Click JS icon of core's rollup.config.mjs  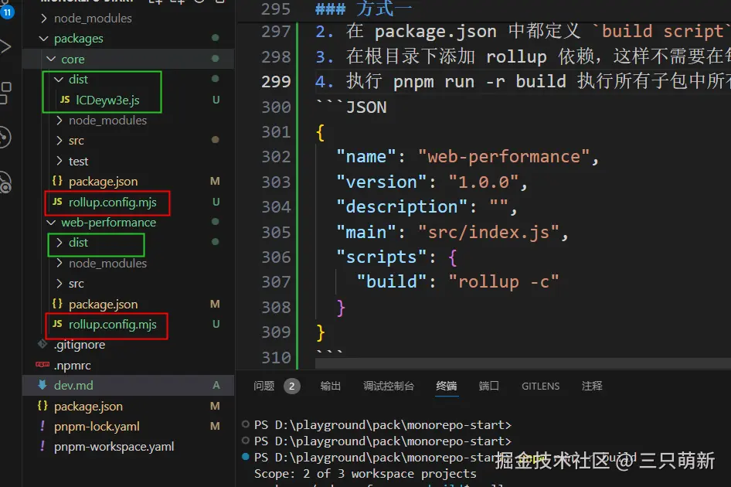pos(57,202)
